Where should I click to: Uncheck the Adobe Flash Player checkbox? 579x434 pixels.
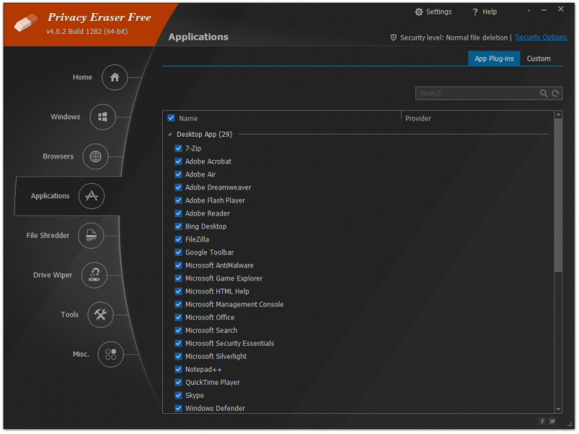(178, 200)
